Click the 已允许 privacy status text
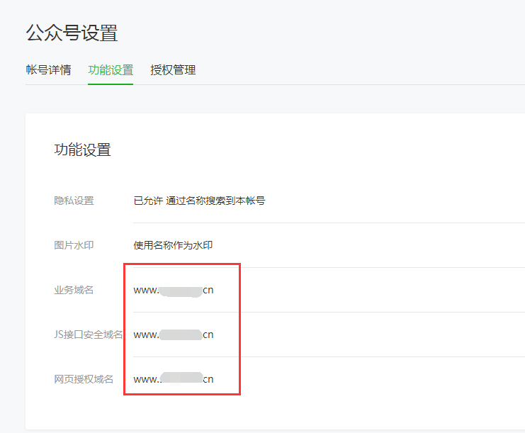 [x=148, y=201]
